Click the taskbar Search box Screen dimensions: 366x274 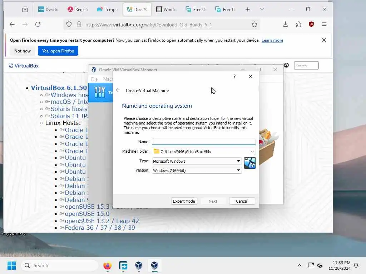click(60, 265)
